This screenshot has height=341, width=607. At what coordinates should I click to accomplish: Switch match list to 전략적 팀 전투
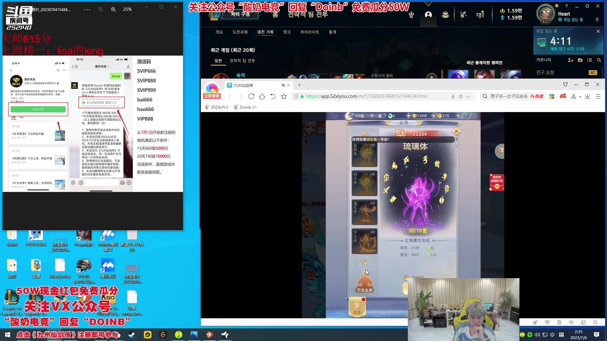click(x=242, y=61)
